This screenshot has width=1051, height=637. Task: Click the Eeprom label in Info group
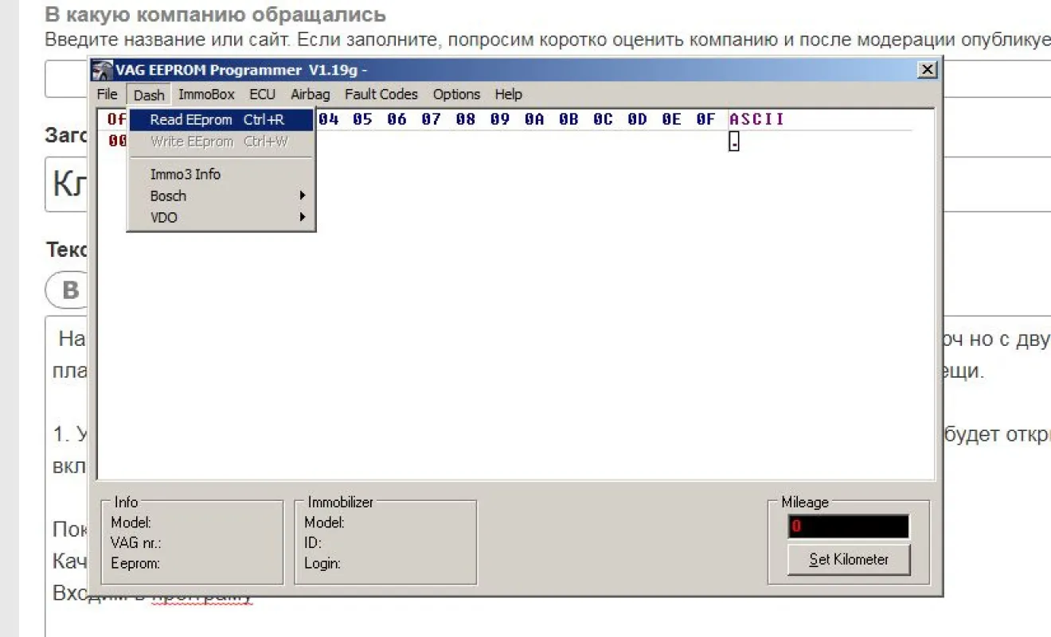coord(135,563)
